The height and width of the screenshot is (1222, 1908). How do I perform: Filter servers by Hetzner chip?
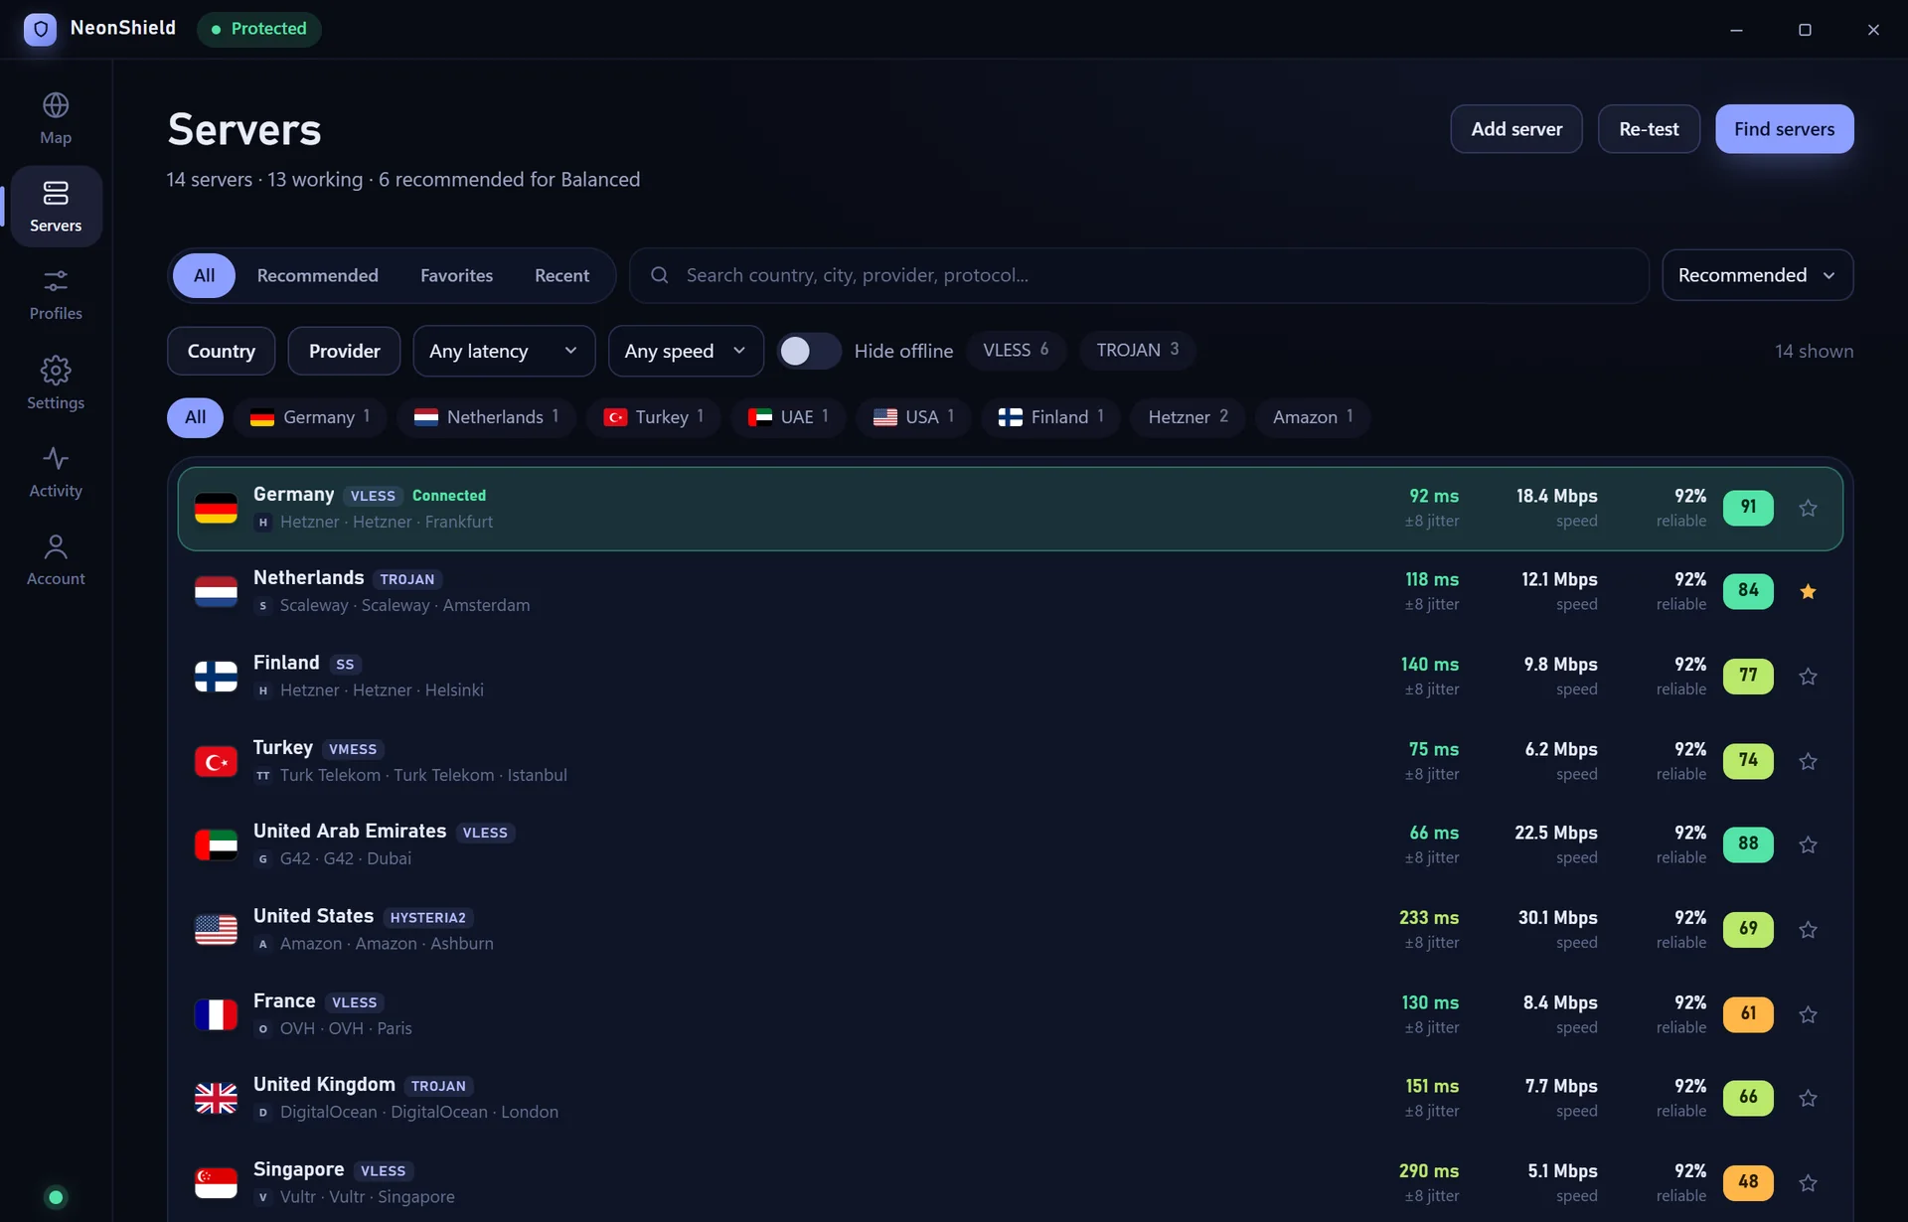[x=1188, y=417]
